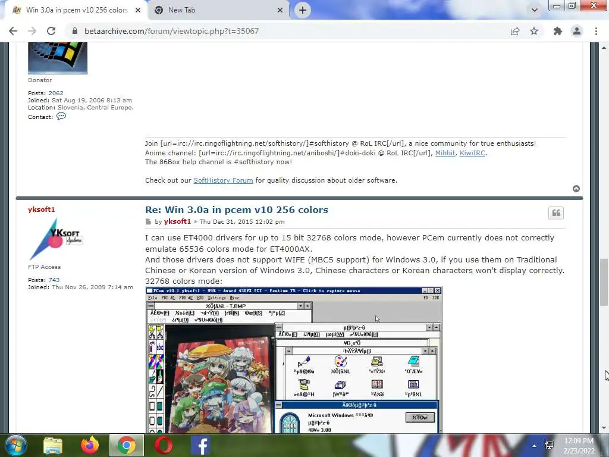Screen dimensions: 609x457
Task: Open the yksoft1 author link in byline
Action: [177, 221]
